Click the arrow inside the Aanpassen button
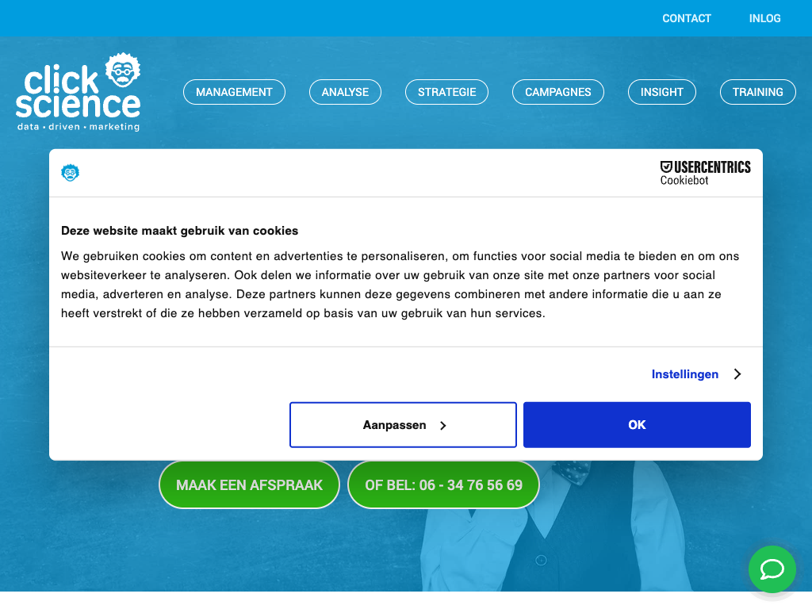The image size is (812, 609). (x=443, y=426)
